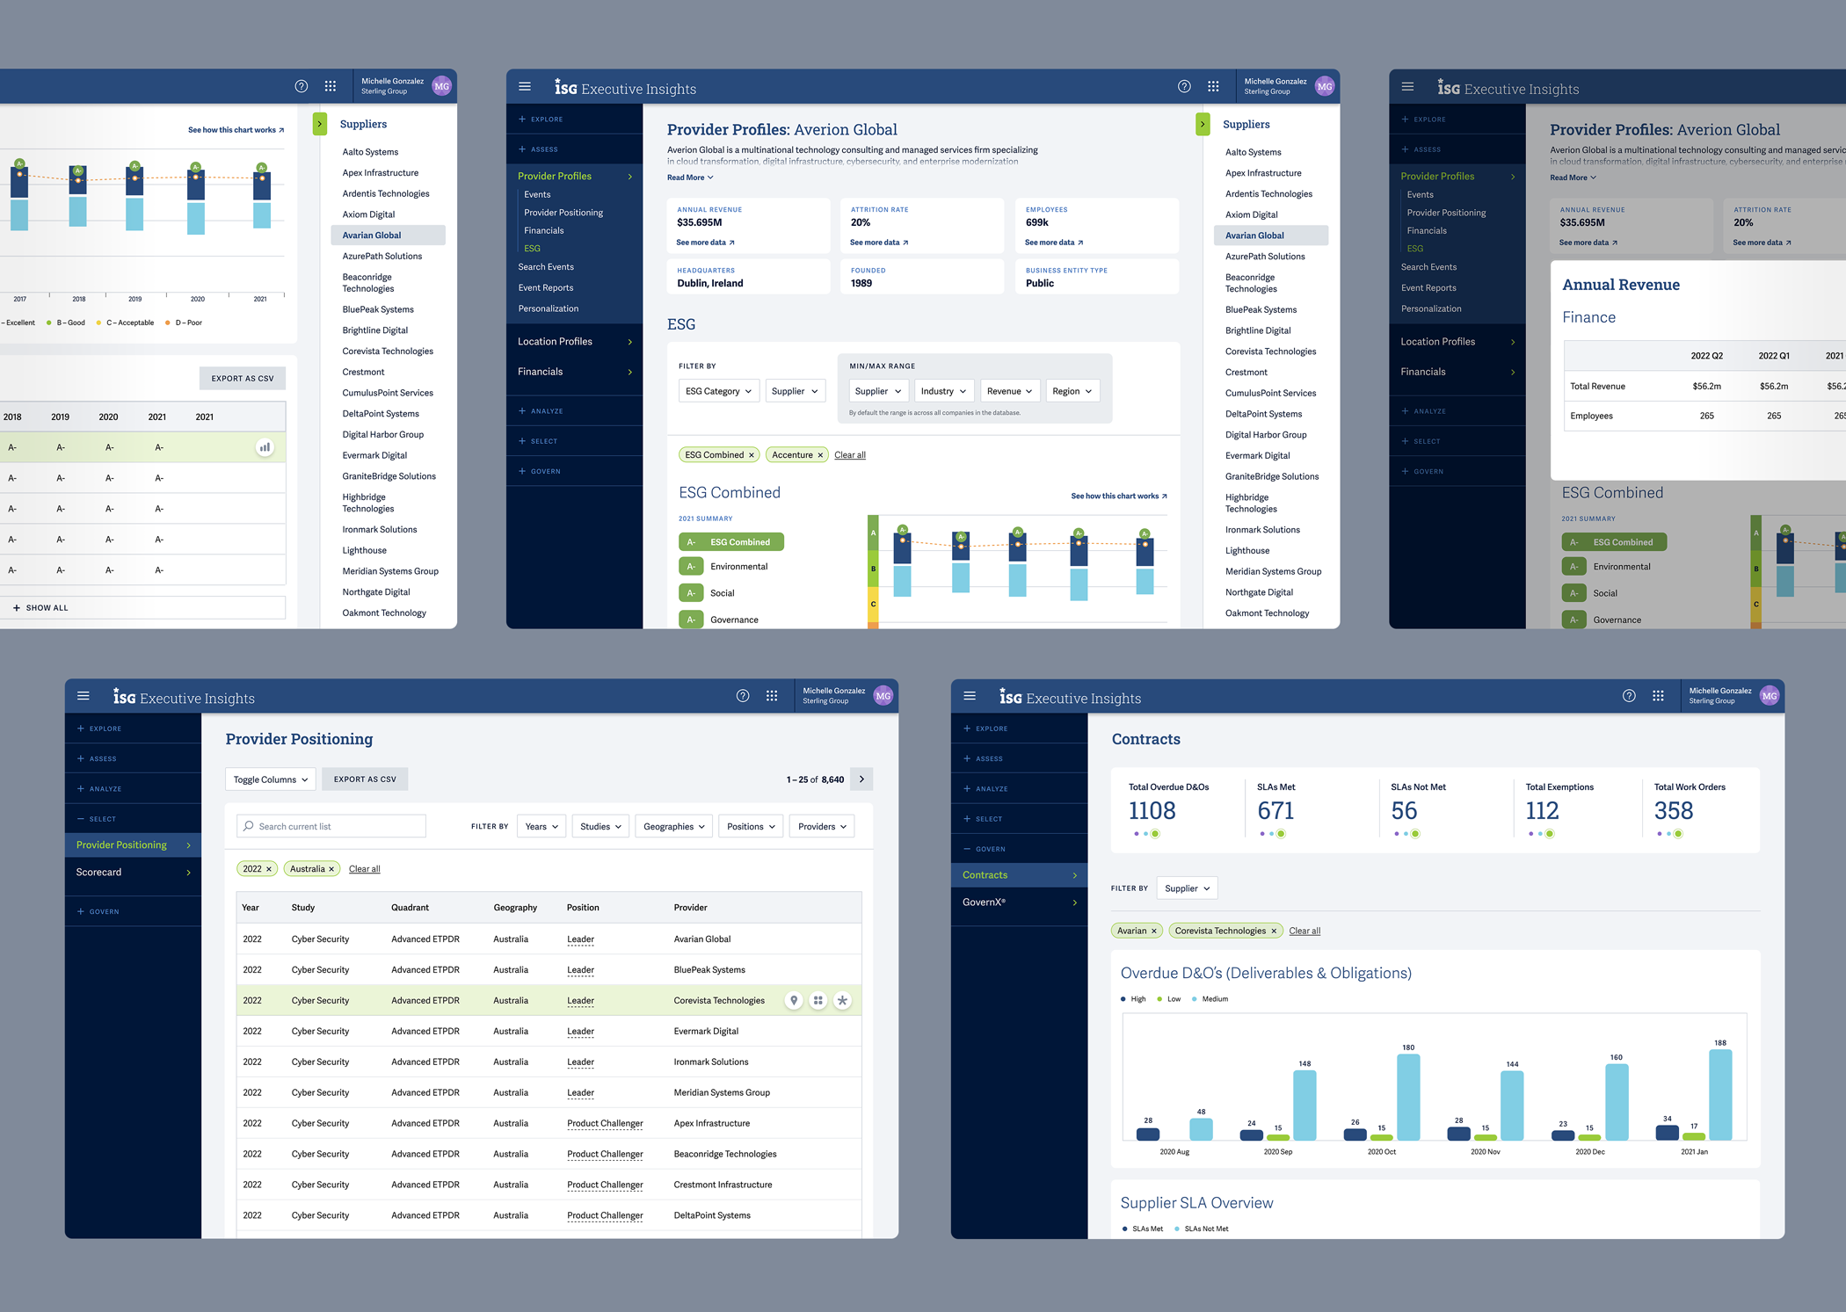The height and width of the screenshot is (1312, 1846).
Task: Click See more data under Annual Revenue card
Action: pyautogui.click(x=705, y=243)
